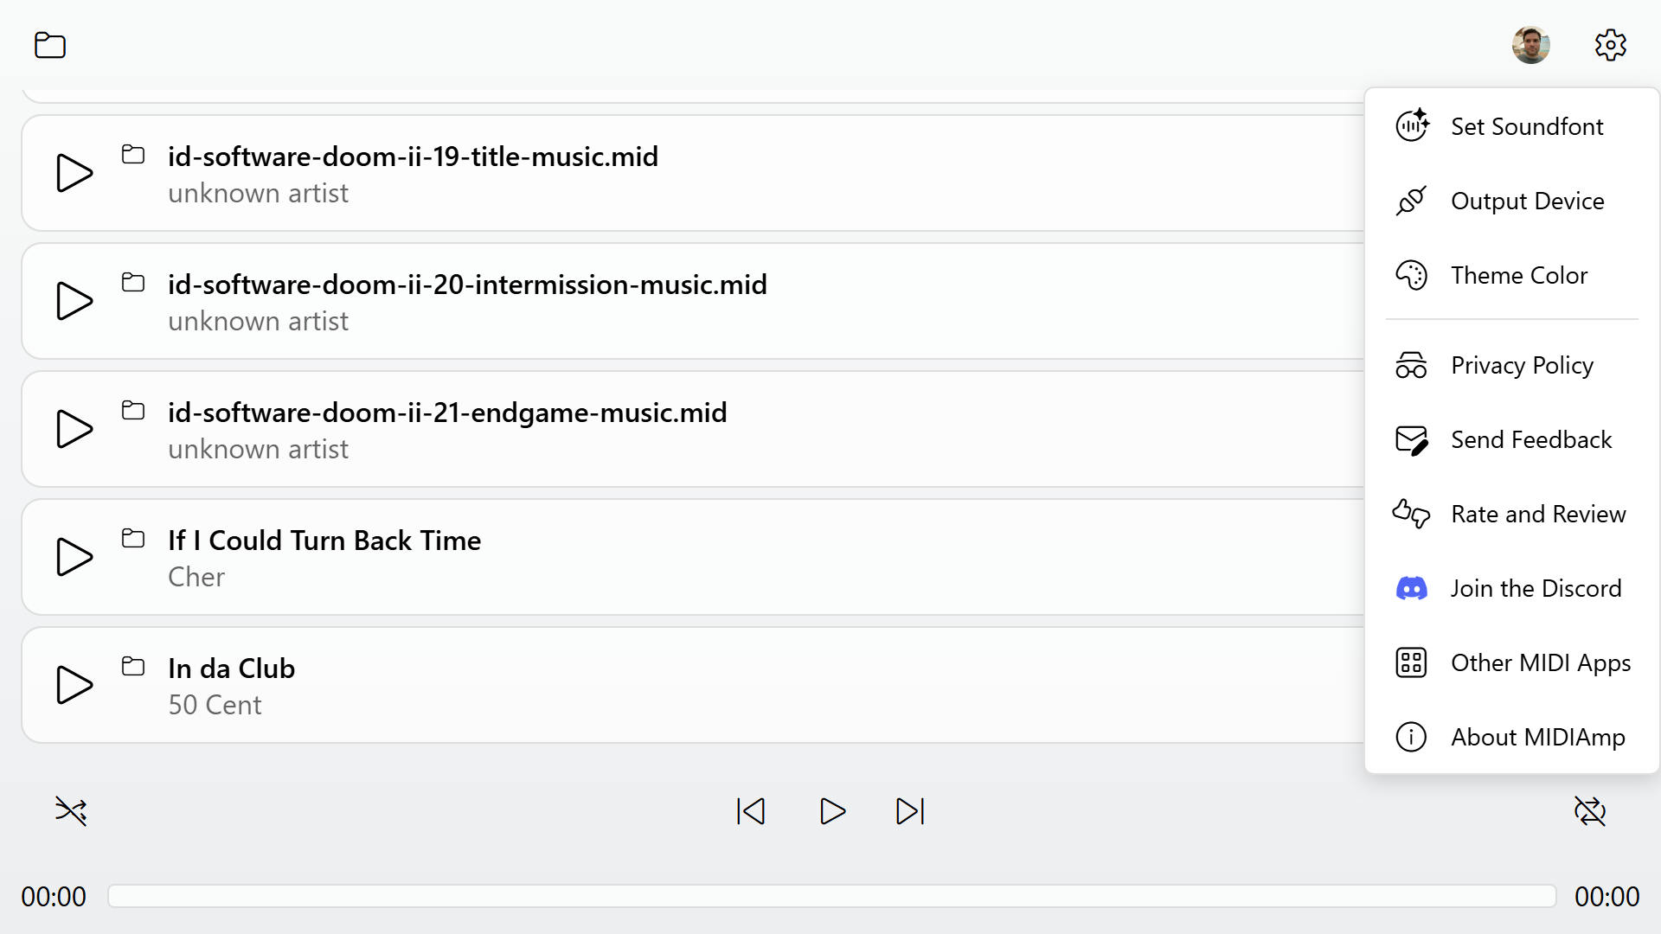Skip to the previous track
1661x934 pixels.
pos(751,811)
